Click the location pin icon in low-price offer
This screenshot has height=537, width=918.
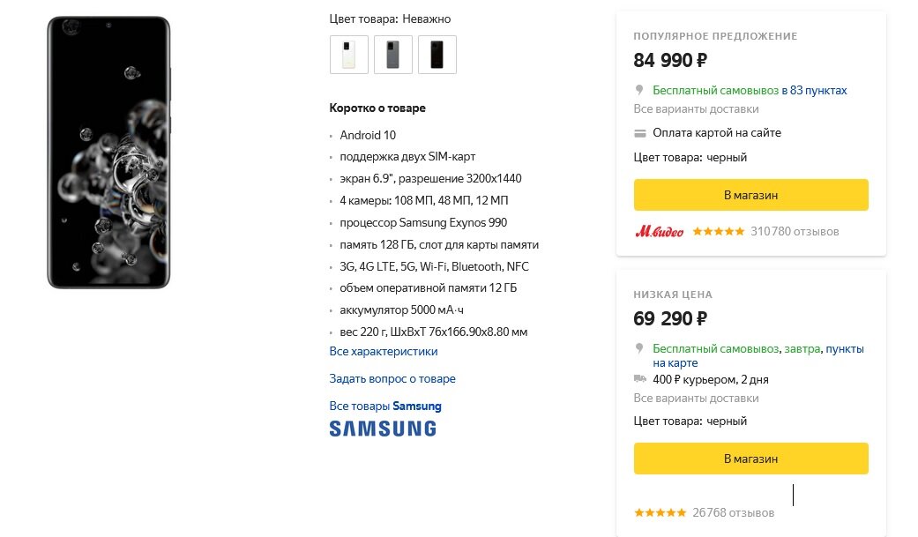639,349
